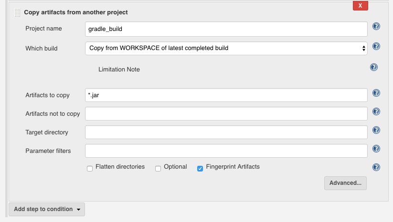Click the Advanced... button
Image resolution: width=393 pixels, height=222 pixels.
[345, 183]
